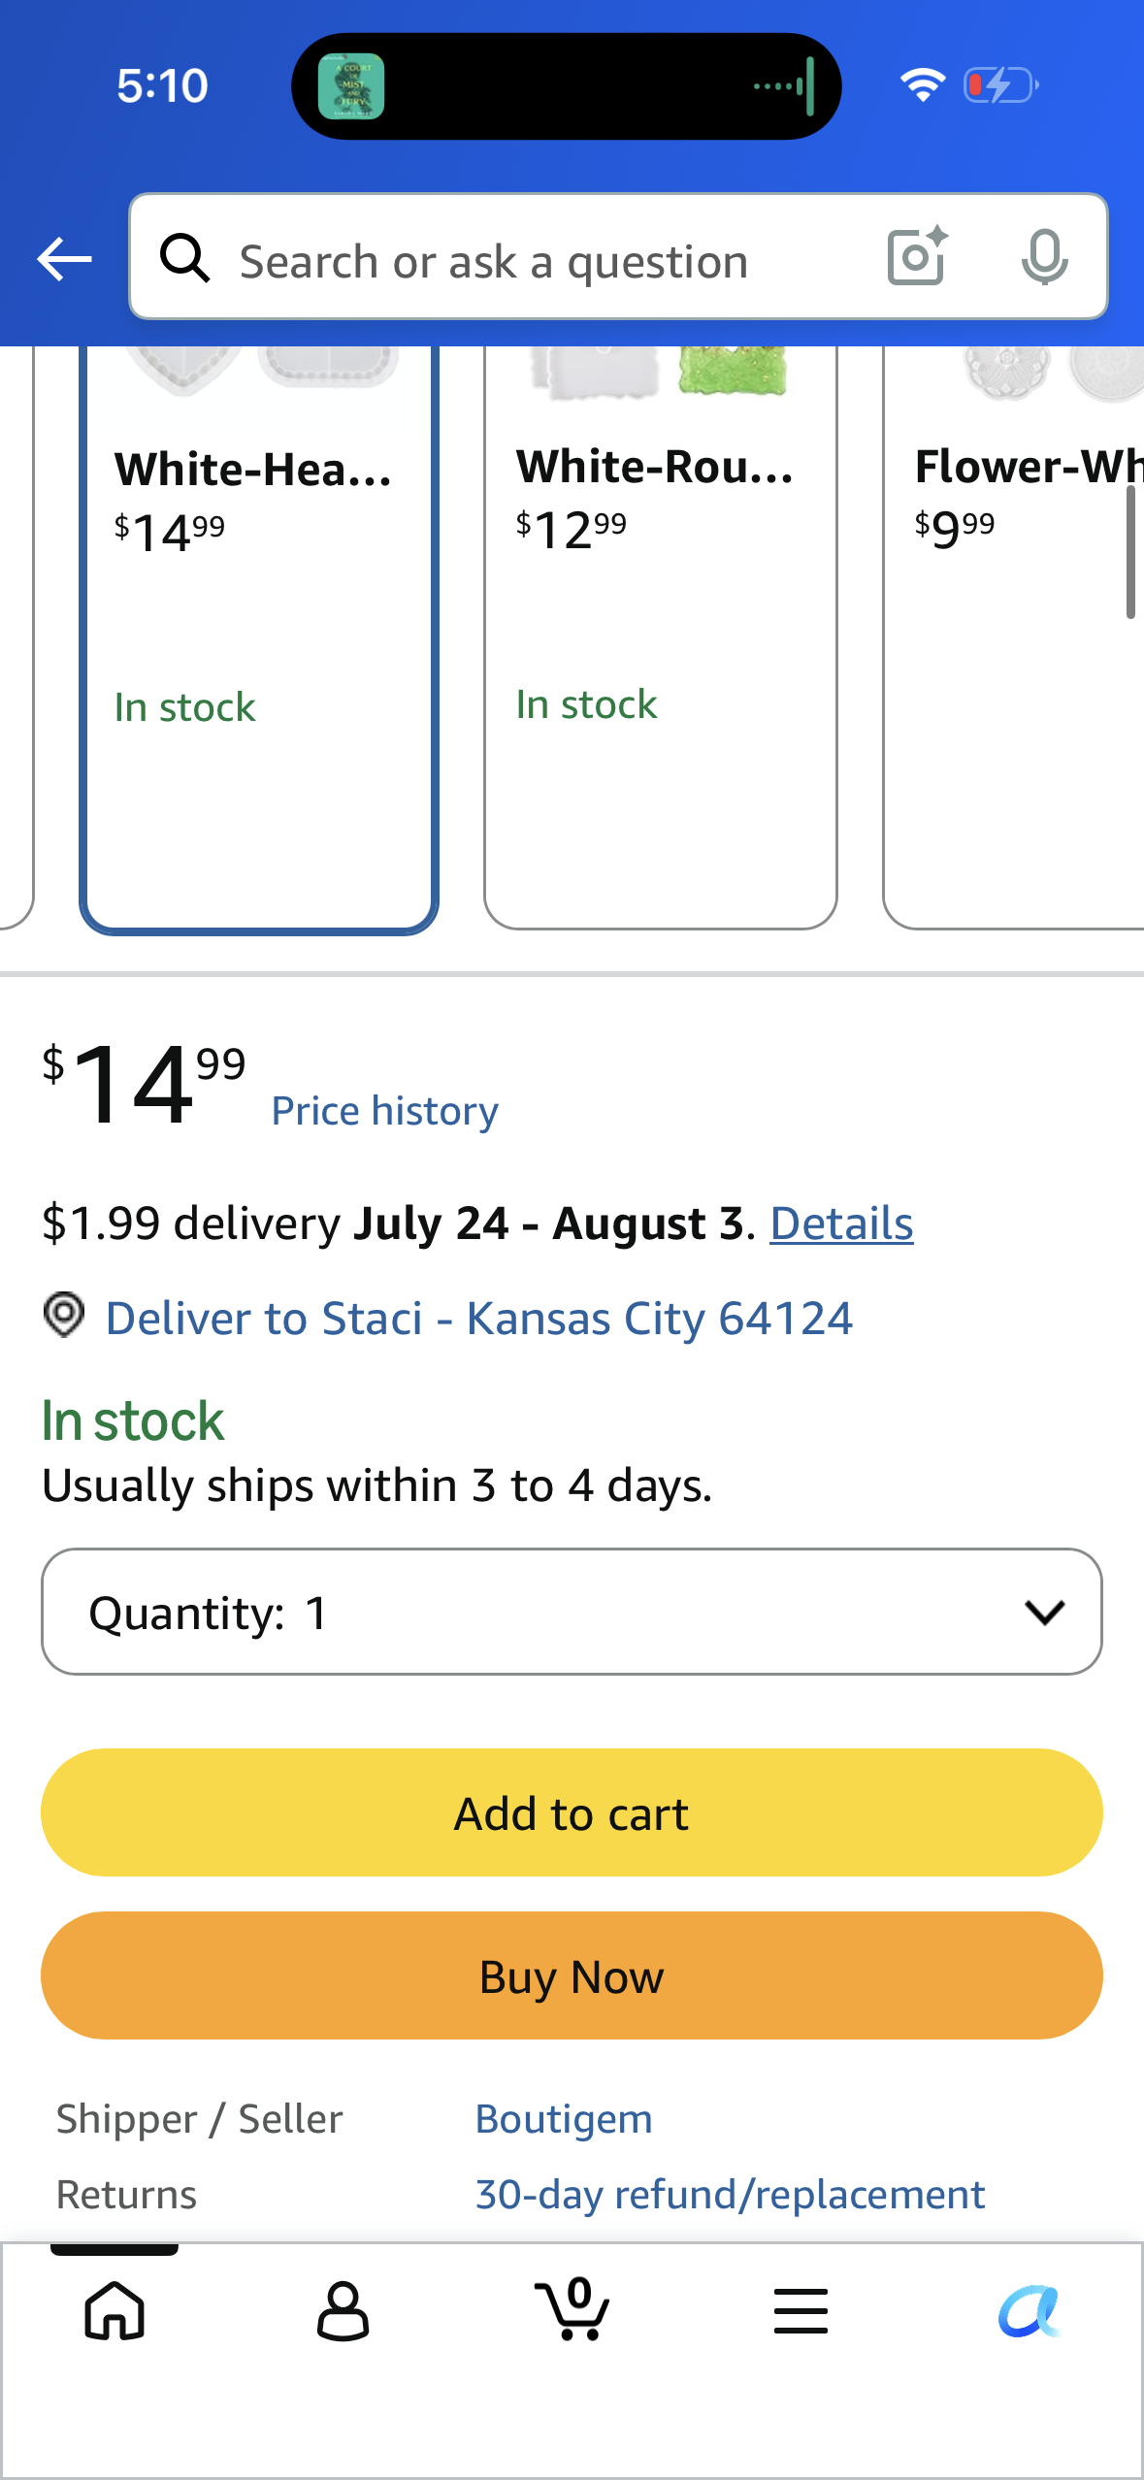
Task: Open camera lens search icon
Action: [917, 256]
